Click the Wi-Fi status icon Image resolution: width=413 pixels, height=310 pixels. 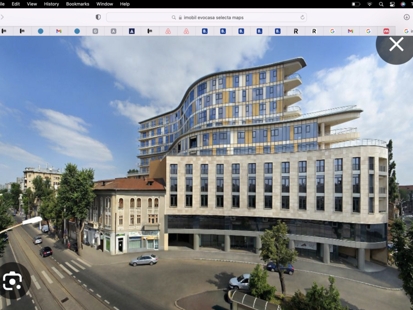point(370,4)
